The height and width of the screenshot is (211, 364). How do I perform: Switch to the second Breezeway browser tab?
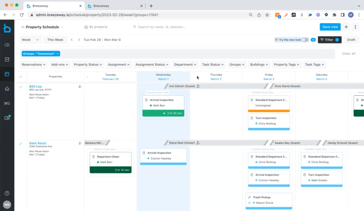(x=115, y=6)
